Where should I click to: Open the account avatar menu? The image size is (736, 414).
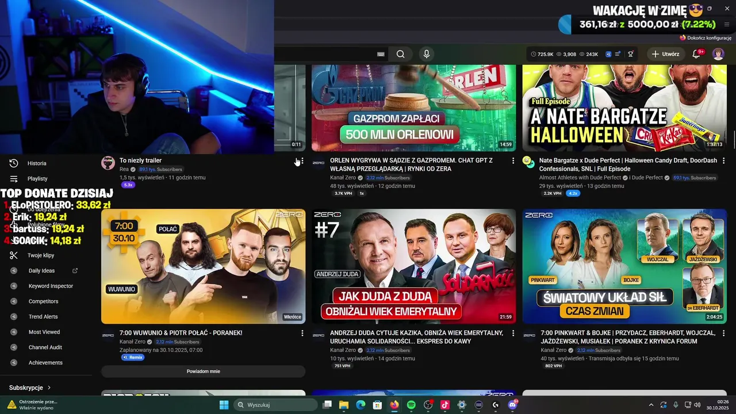pyautogui.click(x=718, y=54)
